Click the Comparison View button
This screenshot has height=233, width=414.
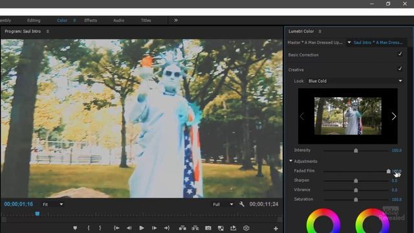[x=221, y=228]
